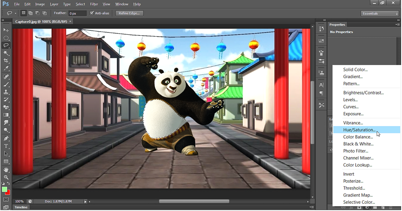
Task: Click the horizontal canvas scrollbar
Action: (194, 202)
